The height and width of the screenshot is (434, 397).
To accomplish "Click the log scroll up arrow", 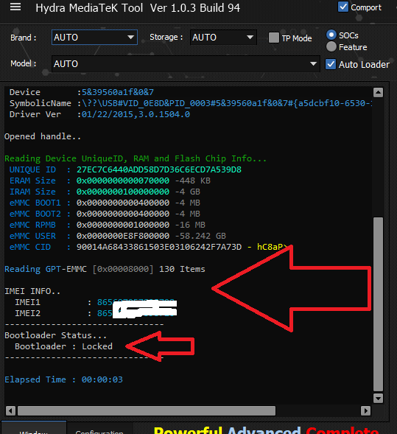I will point(378,92).
